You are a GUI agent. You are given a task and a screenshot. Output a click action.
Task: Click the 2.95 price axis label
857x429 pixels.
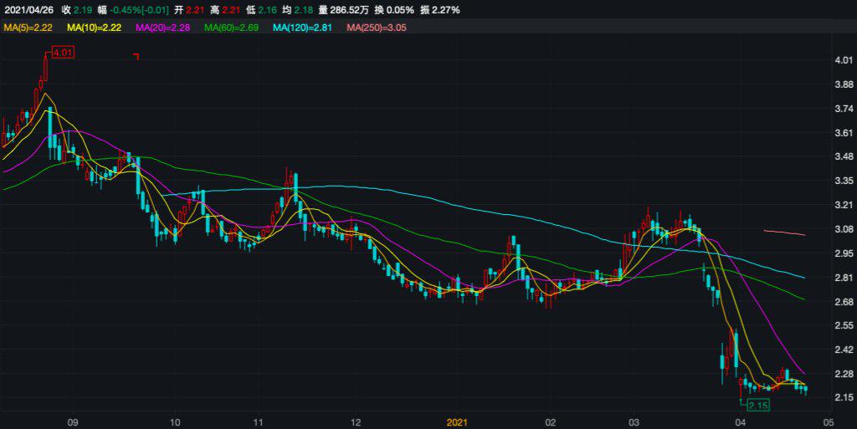pos(844,253)
